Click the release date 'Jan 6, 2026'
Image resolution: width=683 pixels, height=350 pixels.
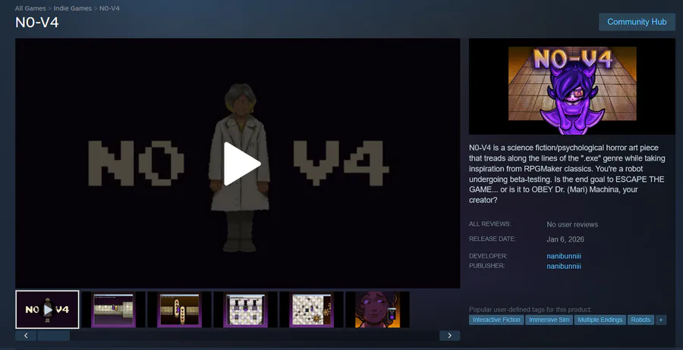pos(565,239)
